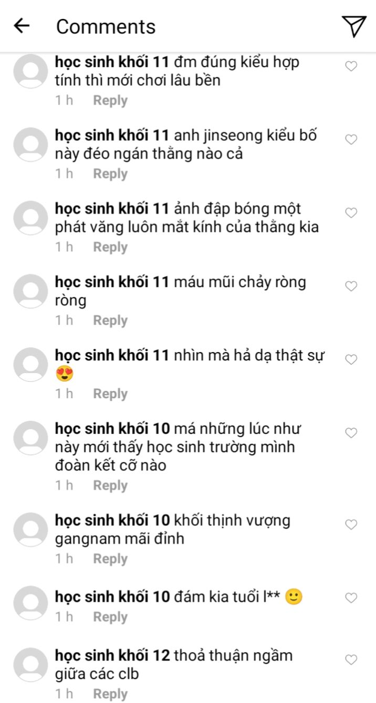This screenshot has width=376, height=703.
Task: Reply to the 'anh jinseong' comment
Action: (110, 174)
